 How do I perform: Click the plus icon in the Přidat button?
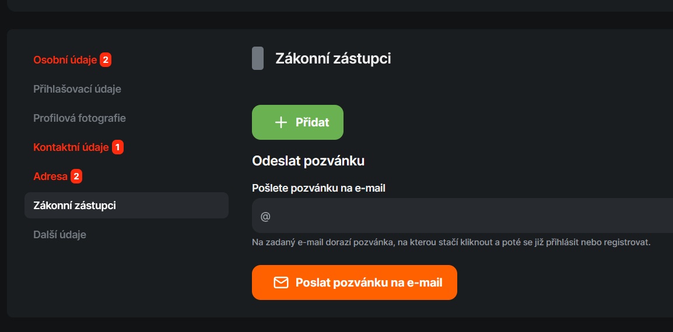click(x=281, y=122)
